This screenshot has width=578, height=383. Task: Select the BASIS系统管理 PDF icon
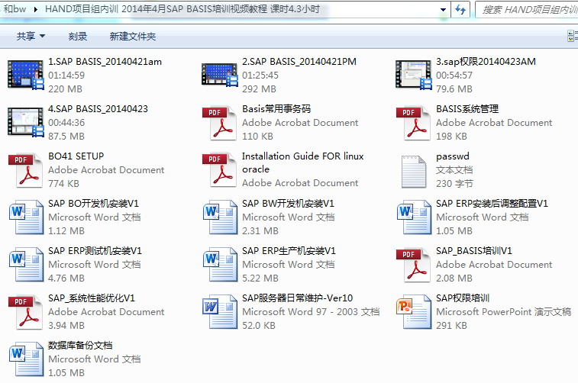pos(413,123)
